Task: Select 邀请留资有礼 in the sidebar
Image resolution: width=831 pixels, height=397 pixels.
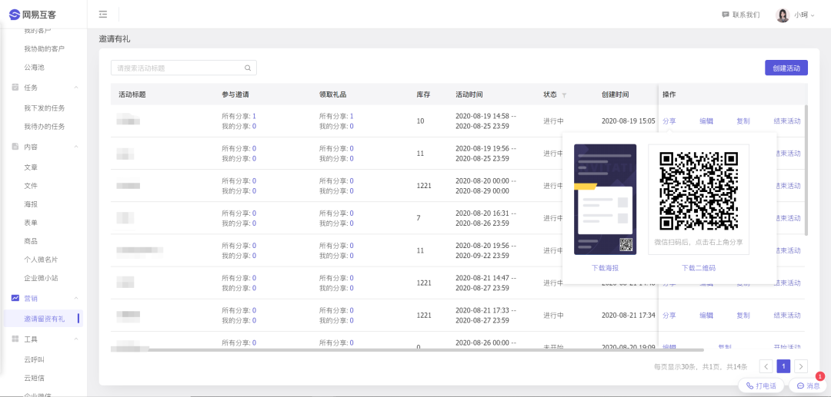Action: [45, 318]
